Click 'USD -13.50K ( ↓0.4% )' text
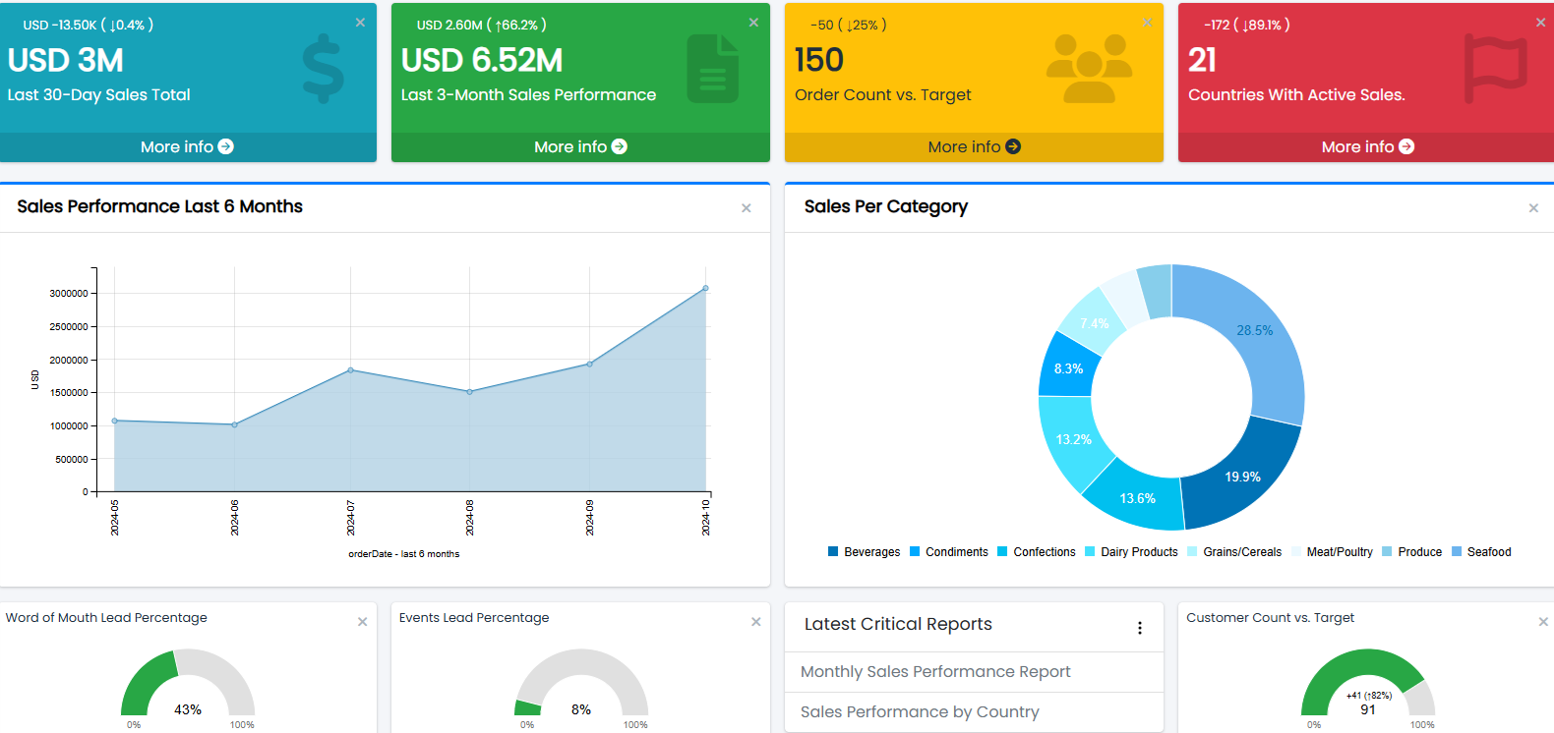 (x=89, y=25)
